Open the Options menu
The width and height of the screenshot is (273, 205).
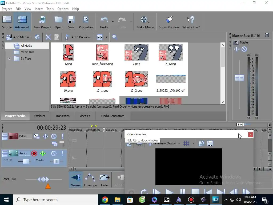coord(63,9)
